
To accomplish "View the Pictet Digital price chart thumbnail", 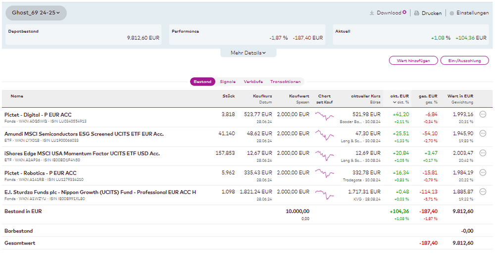I will click(324, 117).
